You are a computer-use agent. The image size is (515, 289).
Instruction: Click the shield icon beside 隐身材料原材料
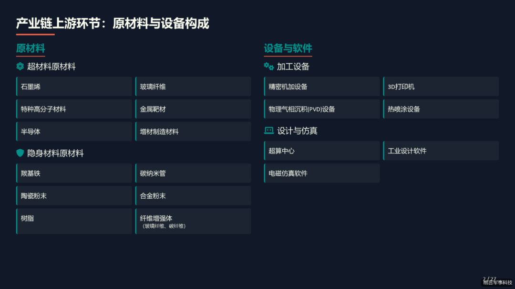(20, 153)
